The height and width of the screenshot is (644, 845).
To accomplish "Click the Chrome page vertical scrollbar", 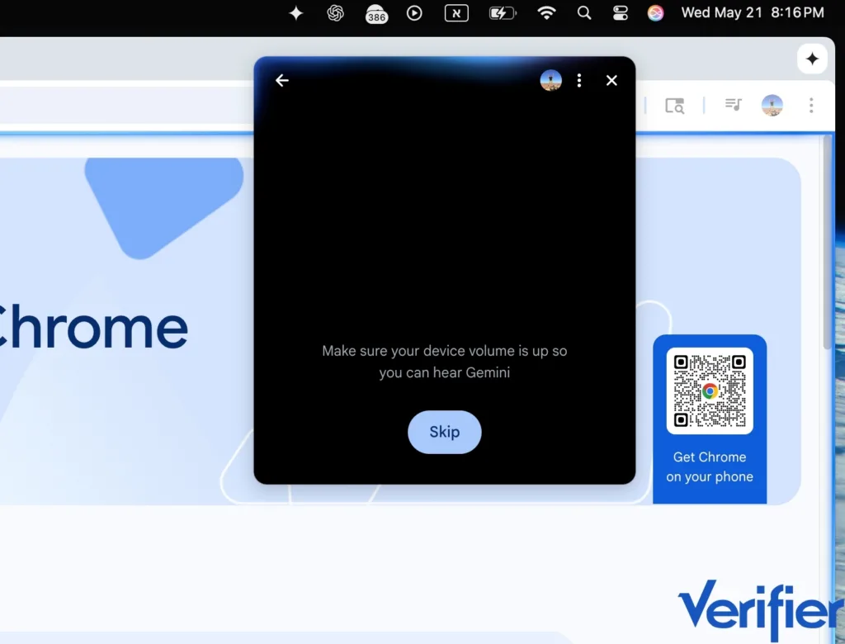I will point(828,243).
